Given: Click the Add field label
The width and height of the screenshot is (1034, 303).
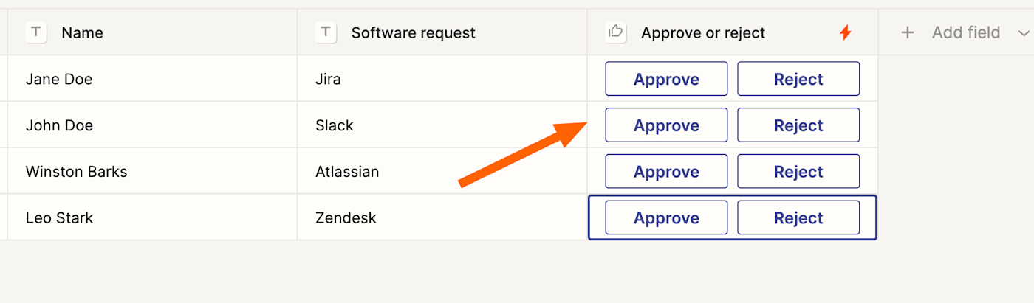Looking at the screenshot, I should pyautogui.click(x=966, y=32).
